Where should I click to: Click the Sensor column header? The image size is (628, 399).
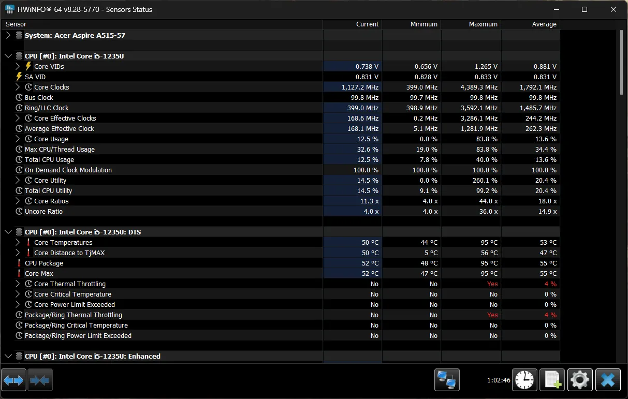click(x=162, y=24)
